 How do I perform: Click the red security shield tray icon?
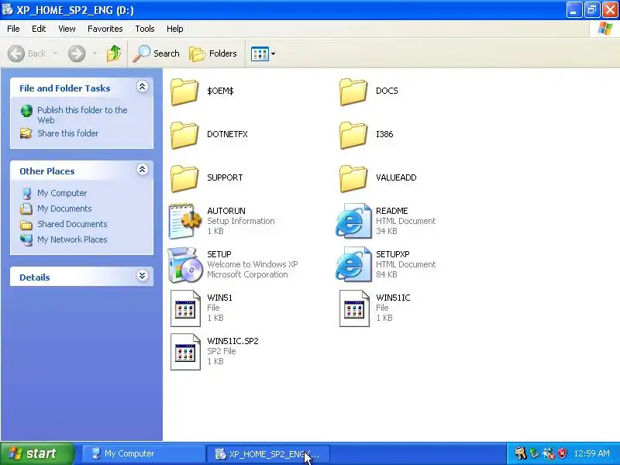pyautogui.click(x=563, y=453)
